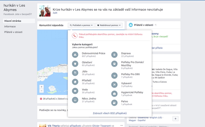Select the Palivo fuel pump icon
This screenshot has height=127, width=205.
tap(114, 103)
